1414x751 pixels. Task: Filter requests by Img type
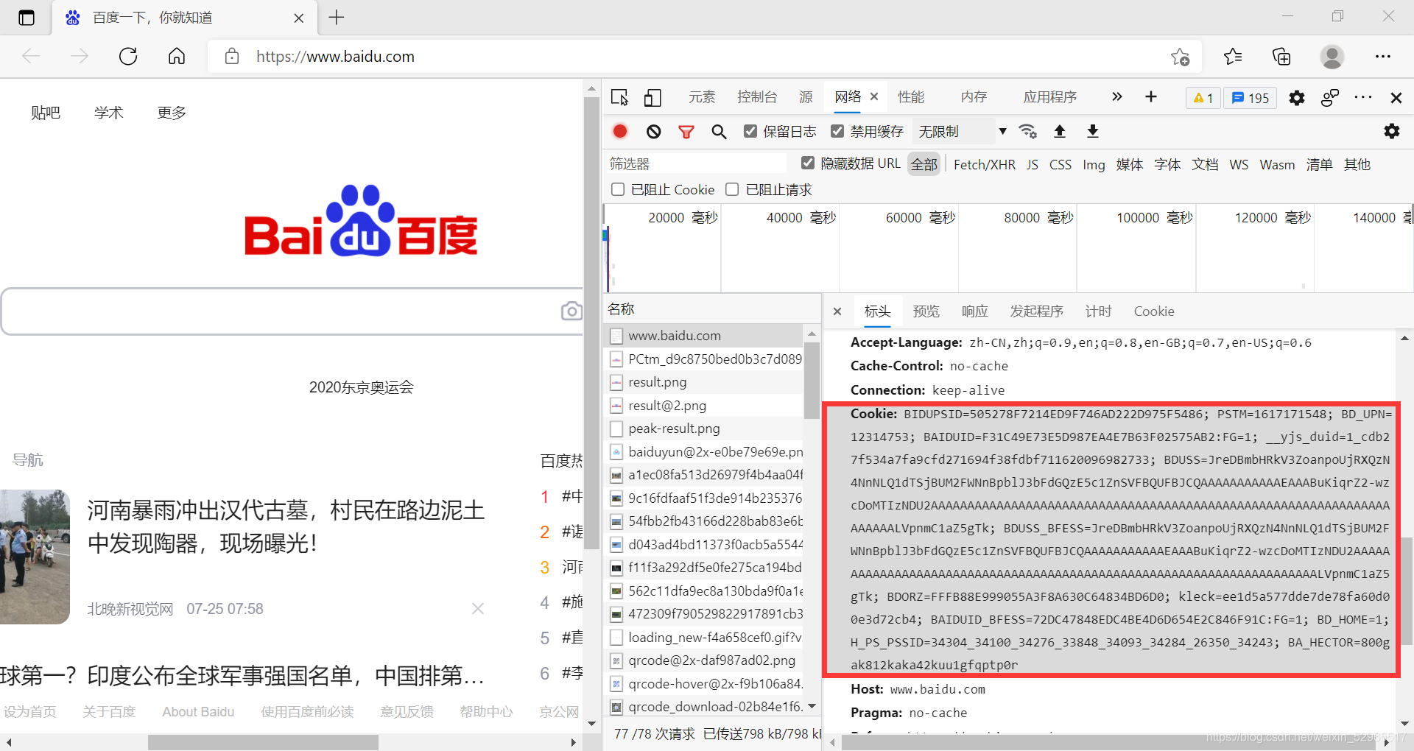point(1094,164)
